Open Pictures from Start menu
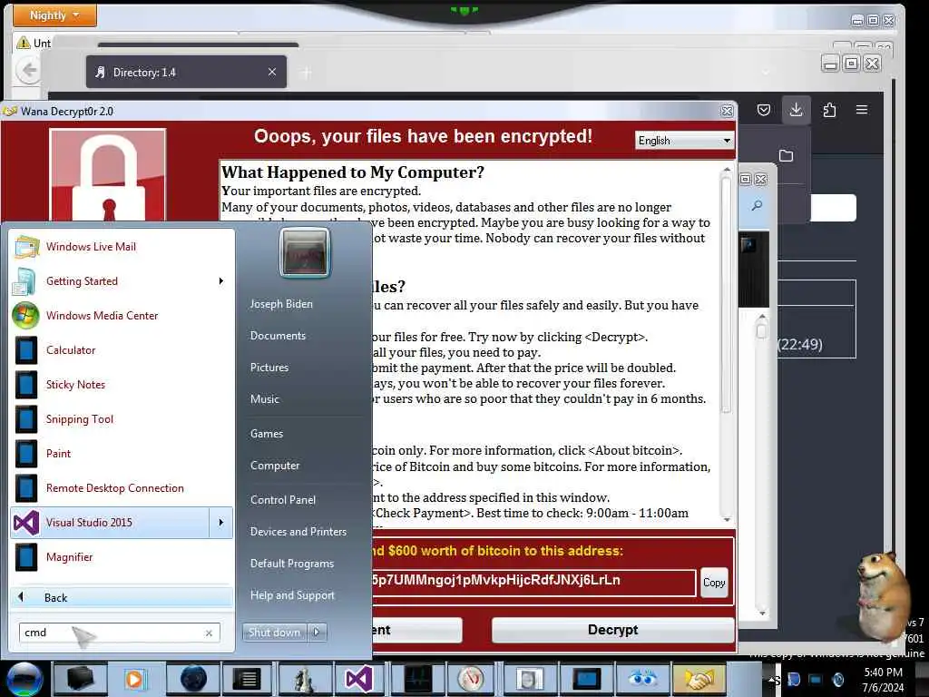Screen dimensions: 929x697 pos(269,368)
